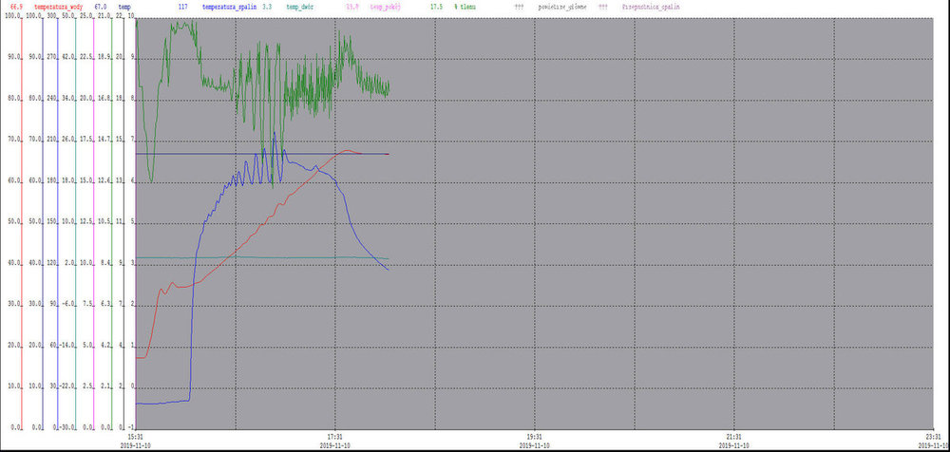Click the %zapełnienia_spalin legend entry

coord(651,7)
